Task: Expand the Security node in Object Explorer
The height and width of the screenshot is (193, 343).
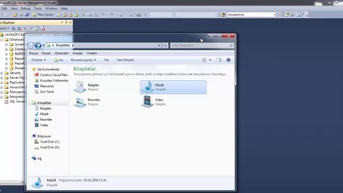Action: (2, 73)
